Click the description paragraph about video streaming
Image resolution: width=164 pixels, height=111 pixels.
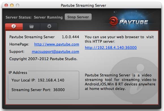point(120,82)
